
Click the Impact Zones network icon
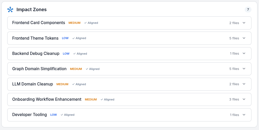[x=10, y=10]
